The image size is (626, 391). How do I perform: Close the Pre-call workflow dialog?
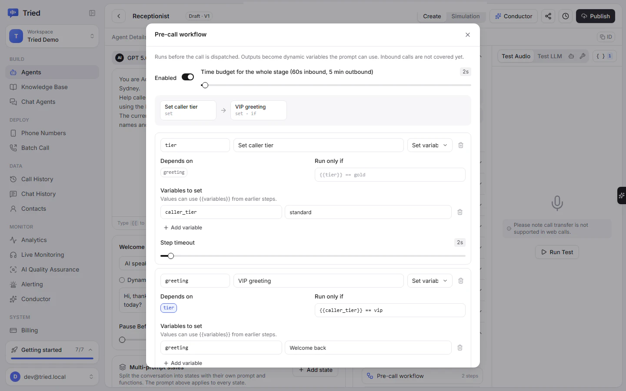coord(468,35)
